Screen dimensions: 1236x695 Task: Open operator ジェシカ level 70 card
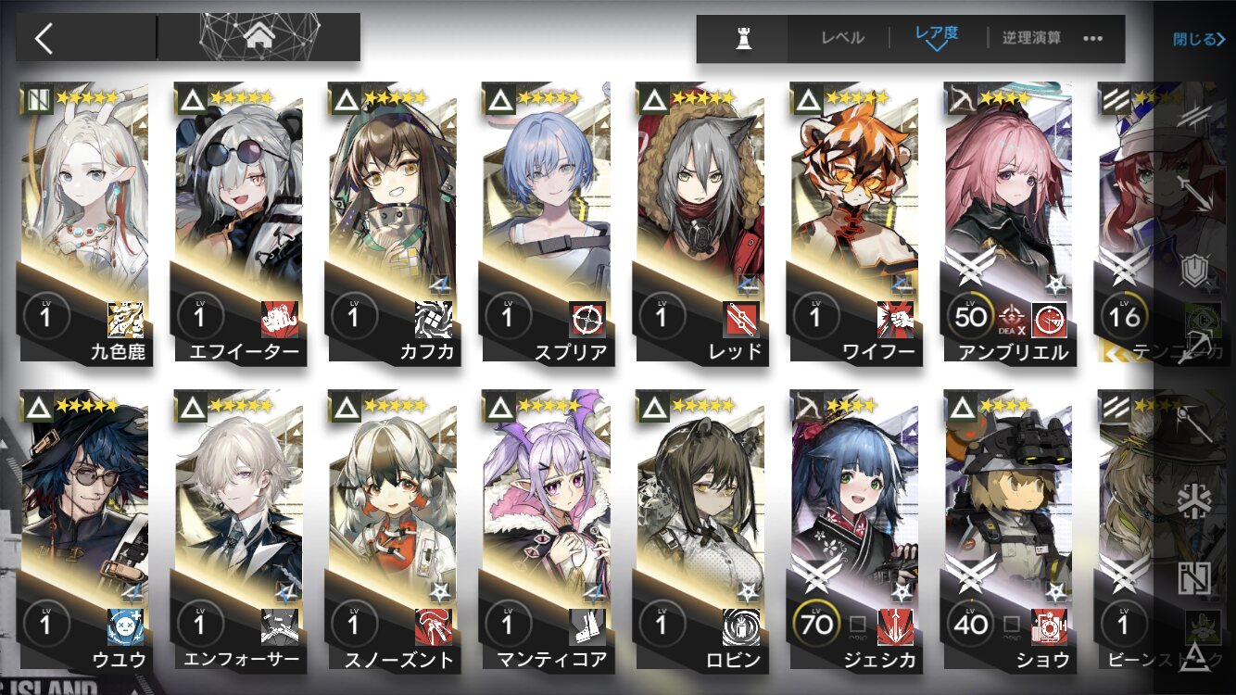pos(854,530)
